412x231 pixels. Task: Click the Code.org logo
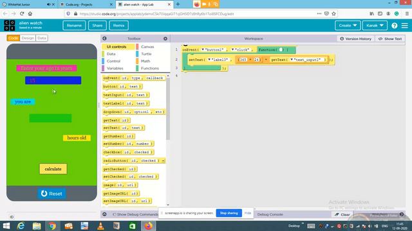coord(10,26)
